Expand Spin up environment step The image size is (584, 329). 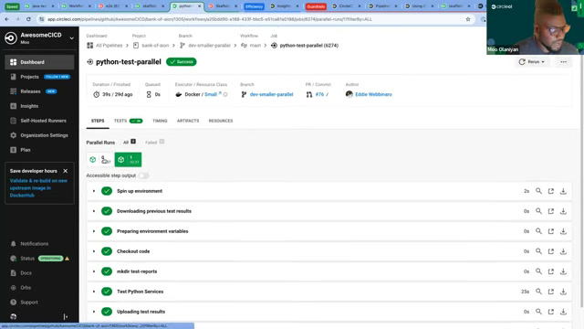pos(94,191)
